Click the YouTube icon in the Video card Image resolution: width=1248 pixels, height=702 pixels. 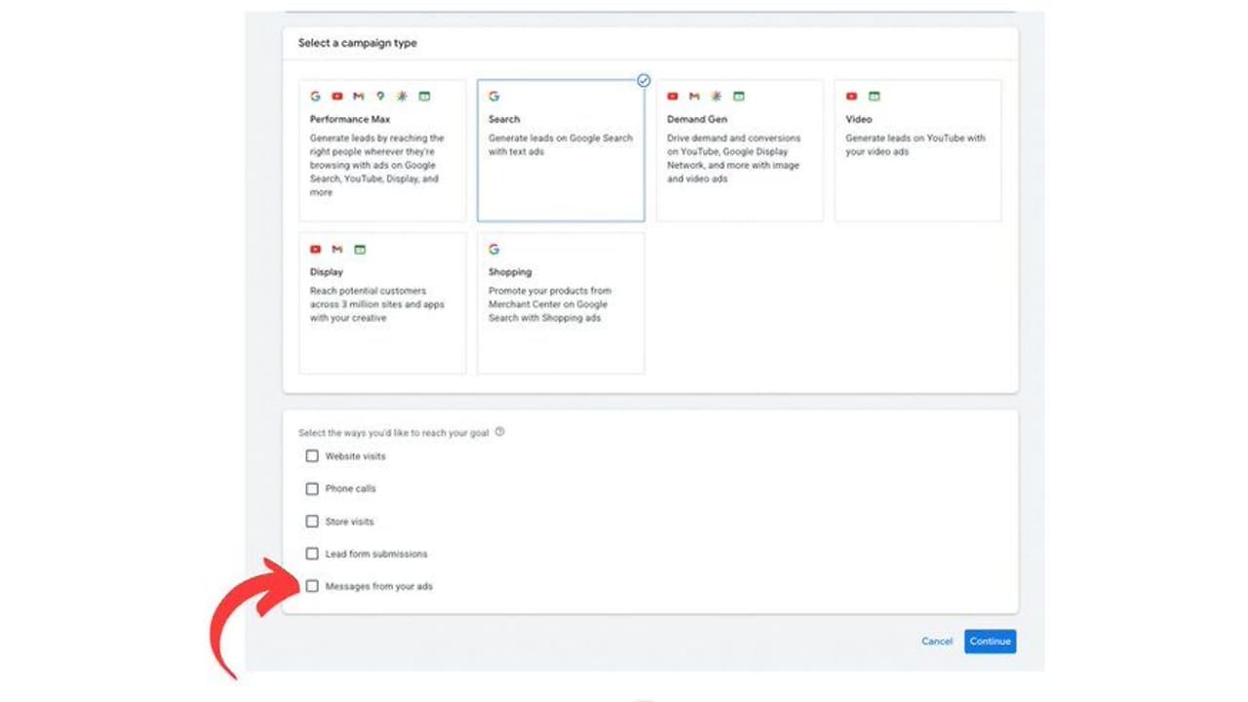(x=851, y=97)
